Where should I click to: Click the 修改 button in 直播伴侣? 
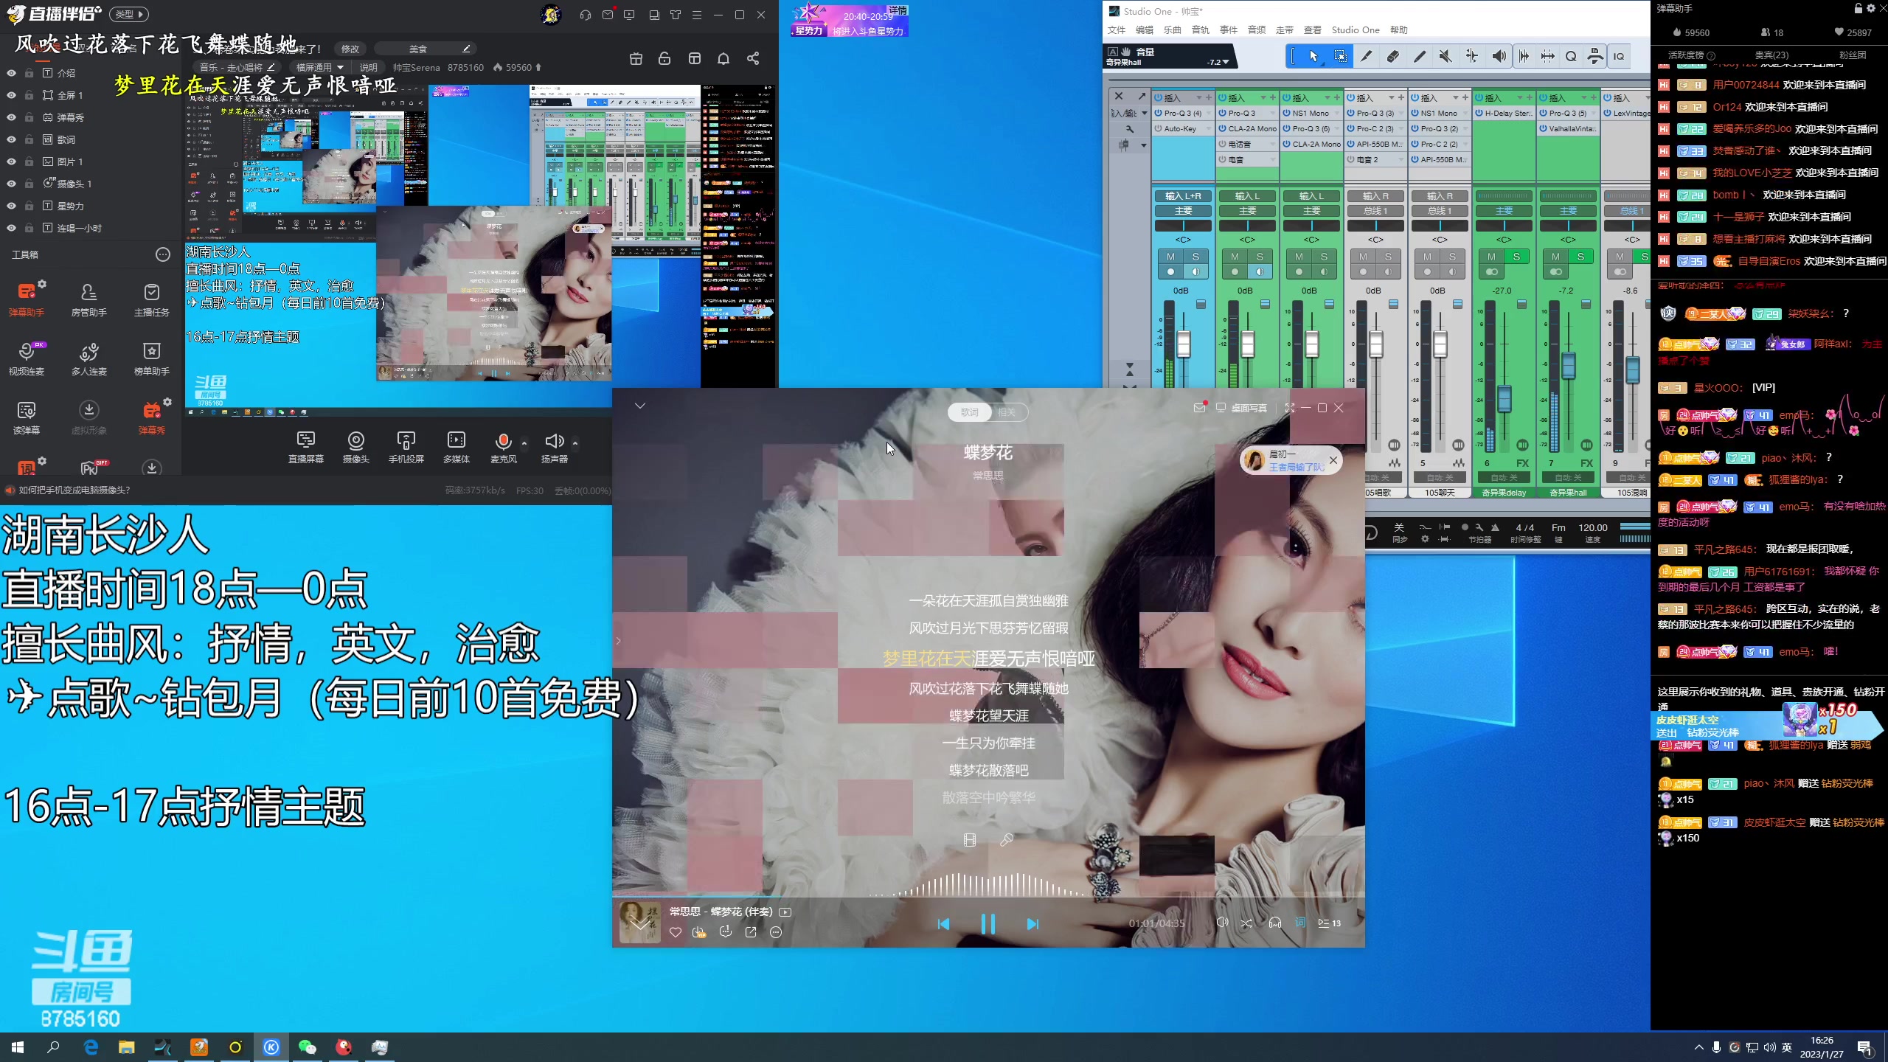click(x=350, y=49)
